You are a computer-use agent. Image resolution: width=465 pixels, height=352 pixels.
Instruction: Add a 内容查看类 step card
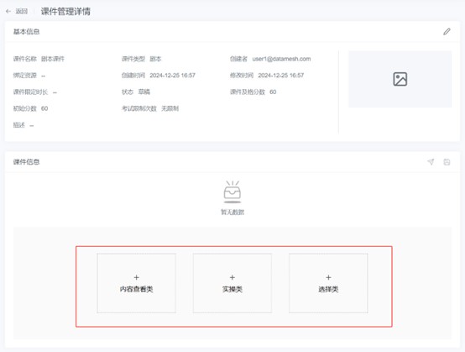(137, 283)
